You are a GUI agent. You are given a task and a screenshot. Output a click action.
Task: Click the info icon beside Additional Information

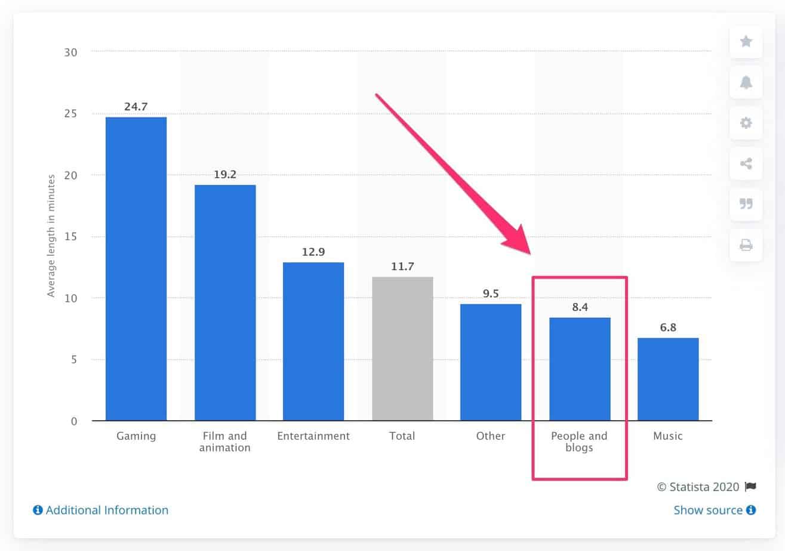(37, 510)
